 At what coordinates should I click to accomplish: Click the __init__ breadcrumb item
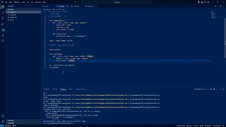(63, 10)
